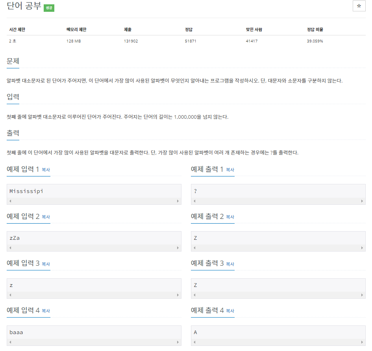The height and width of the screenshot is (351, 372).
Task: Click right scroll arrow under example output 3
Action: click(x=362, y=295)
